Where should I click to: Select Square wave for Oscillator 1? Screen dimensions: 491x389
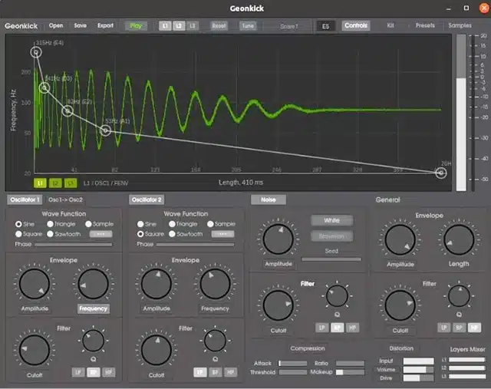click(28, 234)
